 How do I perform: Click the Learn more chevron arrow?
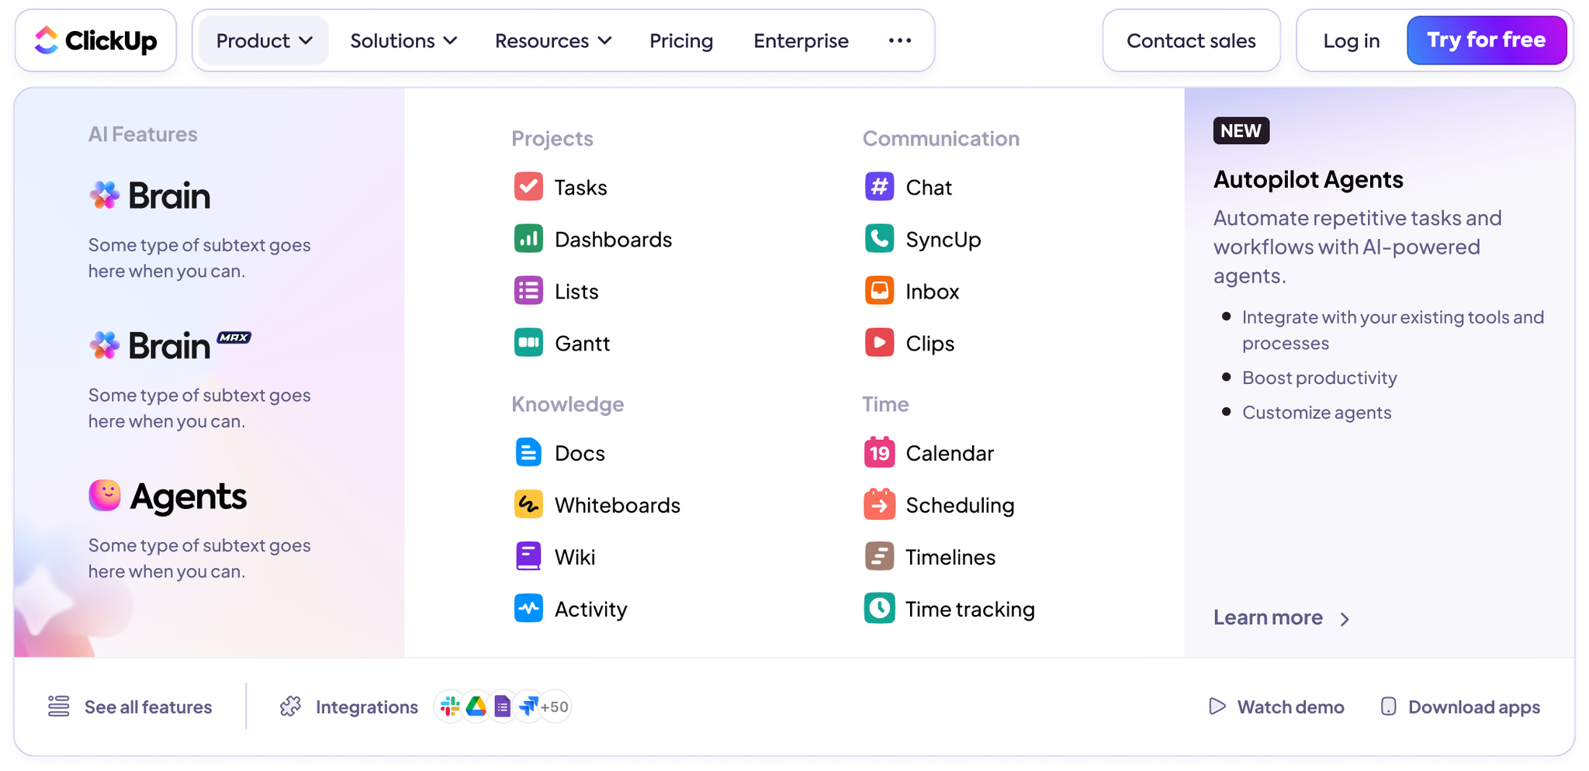[1345, 619]
